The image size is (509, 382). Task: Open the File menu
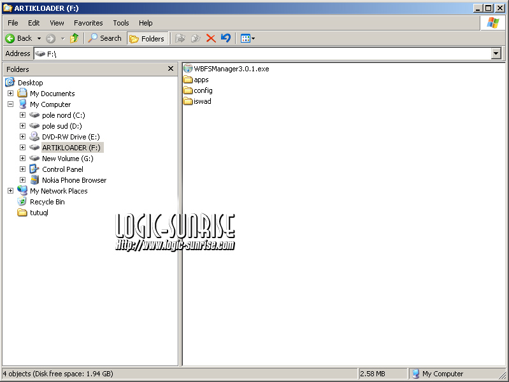[13, 23]
